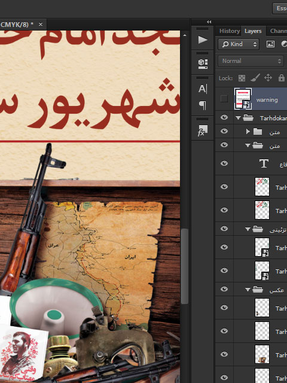The image size is (287, 383).
Task: Collapse the عکس group triangle
Action: (x=248, y=290)
